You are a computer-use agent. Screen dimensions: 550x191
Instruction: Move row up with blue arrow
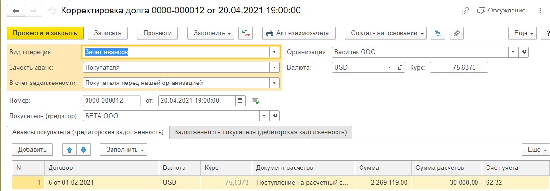point(70,150)
